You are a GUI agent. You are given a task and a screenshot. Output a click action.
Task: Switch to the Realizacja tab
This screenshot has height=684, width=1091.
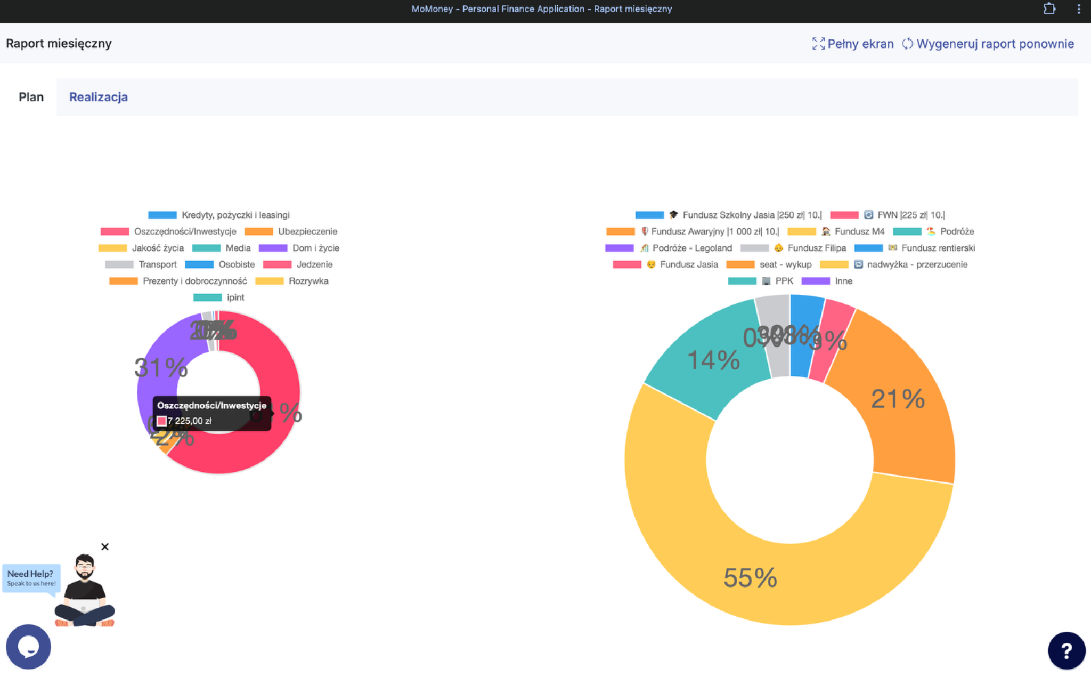pyautogui.click(x=99, y=97)
